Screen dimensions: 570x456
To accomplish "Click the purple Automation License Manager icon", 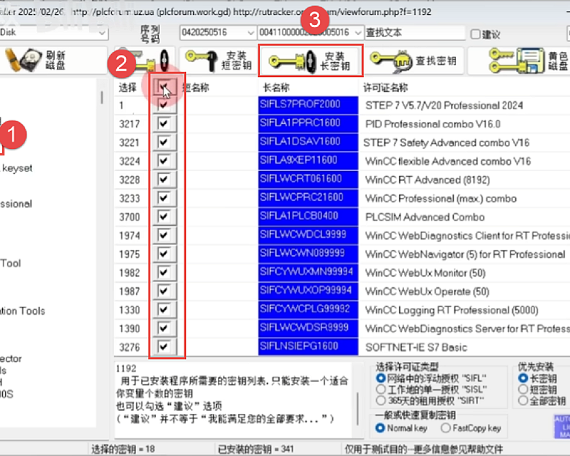I will point(561,427).
